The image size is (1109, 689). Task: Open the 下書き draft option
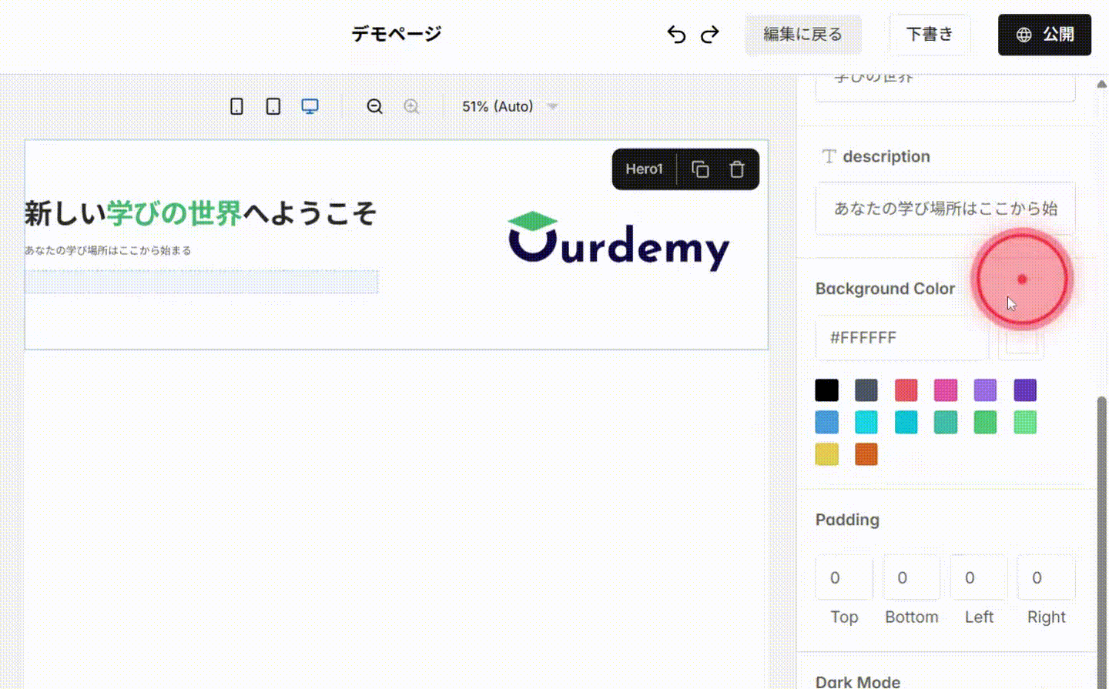[x=930, y=34]
